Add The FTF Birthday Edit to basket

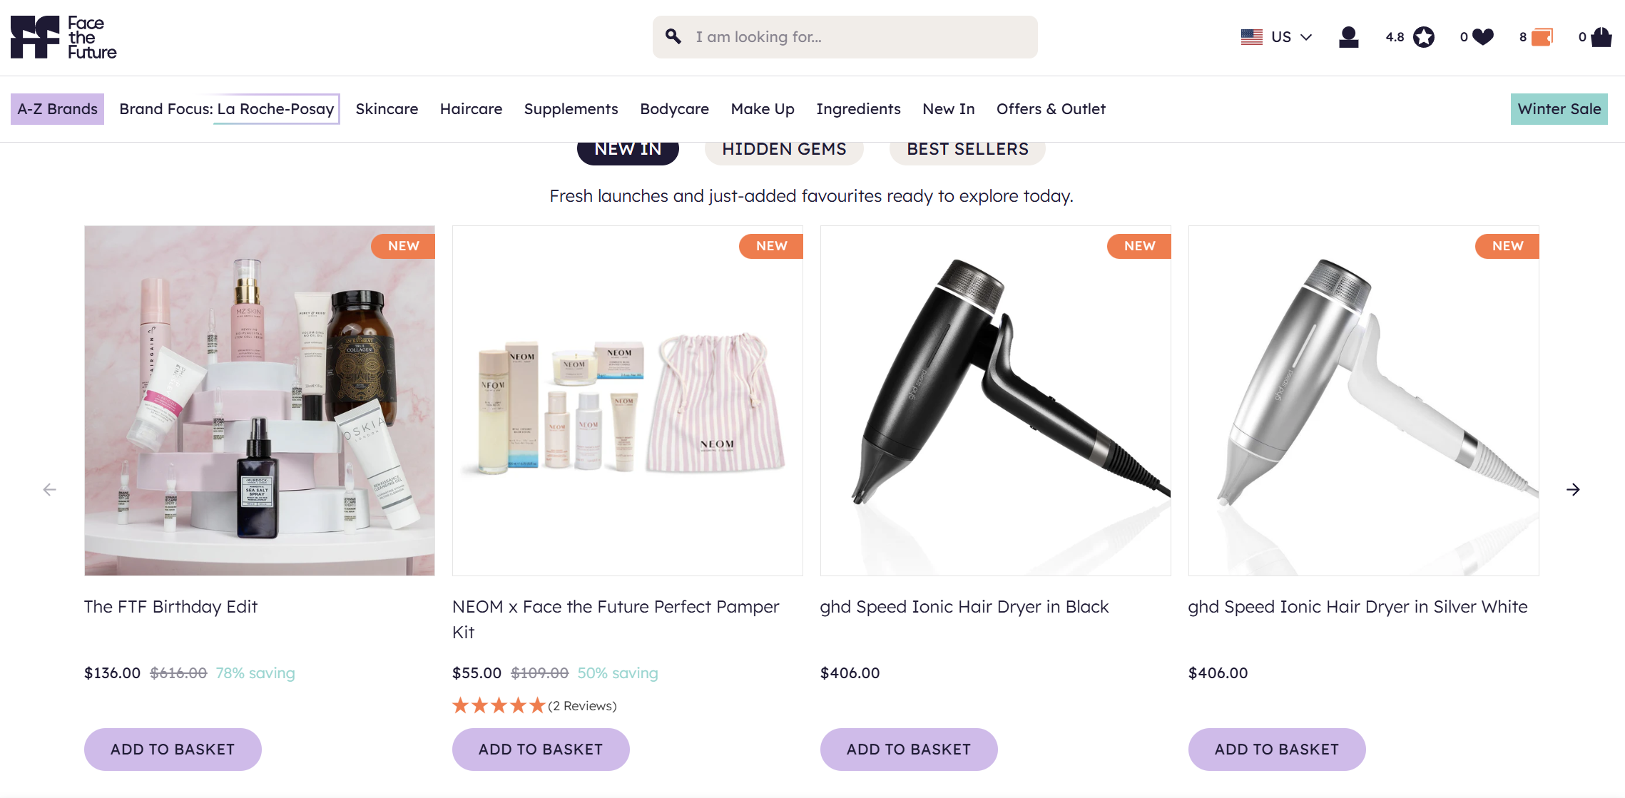(x=172, y=749)
